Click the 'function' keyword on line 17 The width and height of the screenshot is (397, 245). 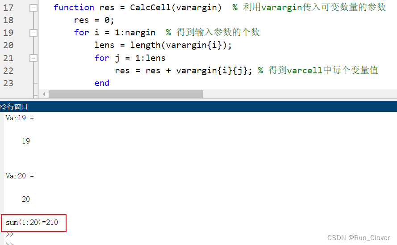point(74,7)
